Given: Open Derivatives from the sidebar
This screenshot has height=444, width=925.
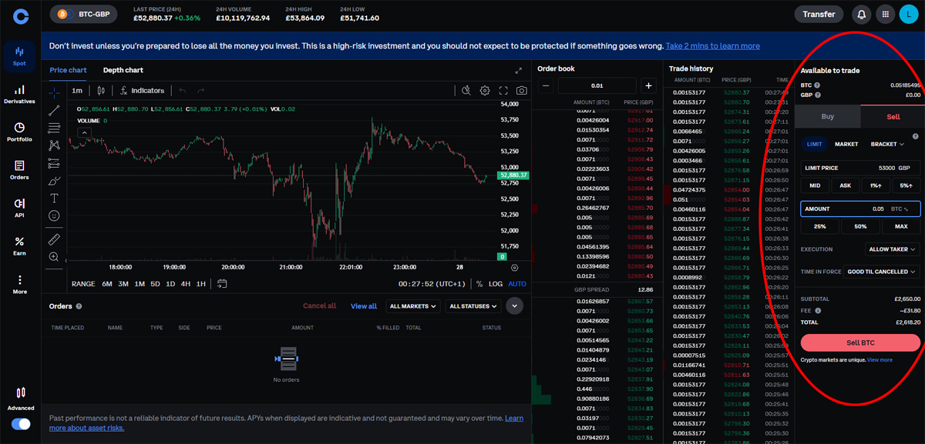Looking at the screenshot, I should coord(19,94).
